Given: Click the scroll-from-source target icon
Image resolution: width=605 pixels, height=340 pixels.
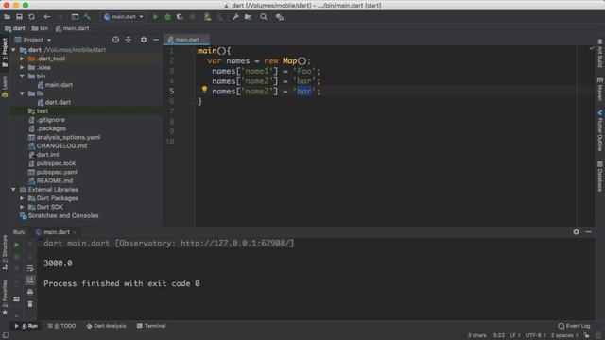Looking at the screenshot, I should [x=115, y=40].
